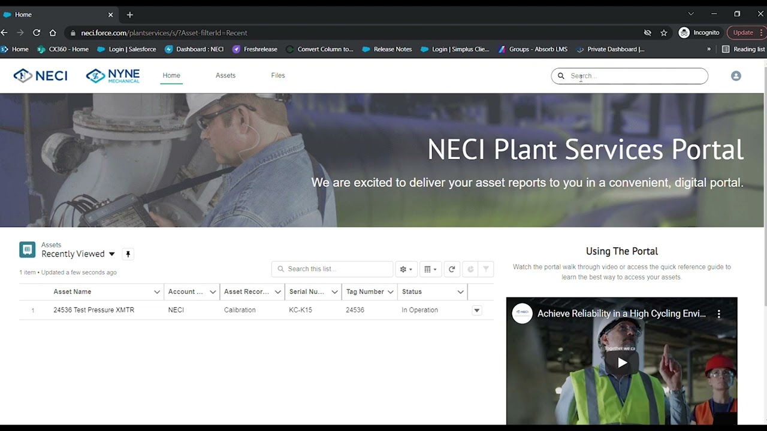Open 24536 Test Pressure XMTR asset
Viewport: 767px width, 431px height.
click(x=93, y=310)
